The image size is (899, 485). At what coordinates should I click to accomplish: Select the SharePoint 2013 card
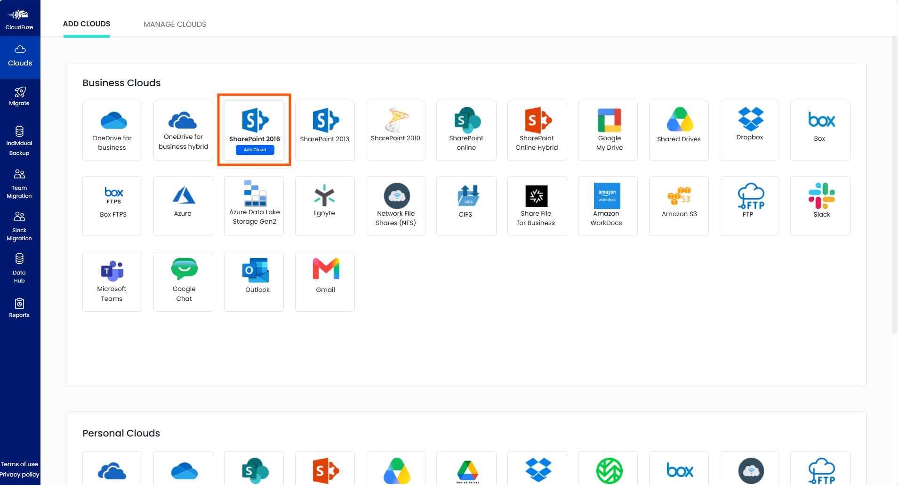pyautogui.click(x=325, y=130)
